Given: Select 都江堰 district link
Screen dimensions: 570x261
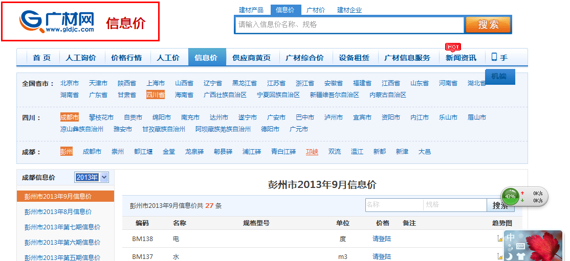Looking at the screenshot, I should click(143, 151).
